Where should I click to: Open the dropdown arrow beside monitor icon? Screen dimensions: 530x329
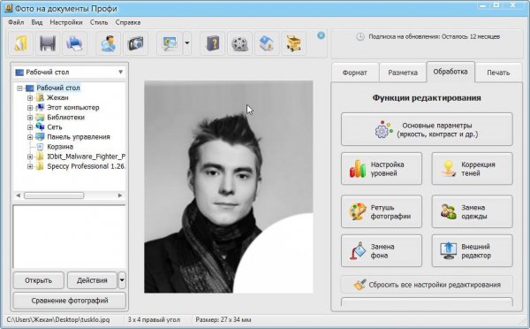pyautogui.click(x=187, y=43)
